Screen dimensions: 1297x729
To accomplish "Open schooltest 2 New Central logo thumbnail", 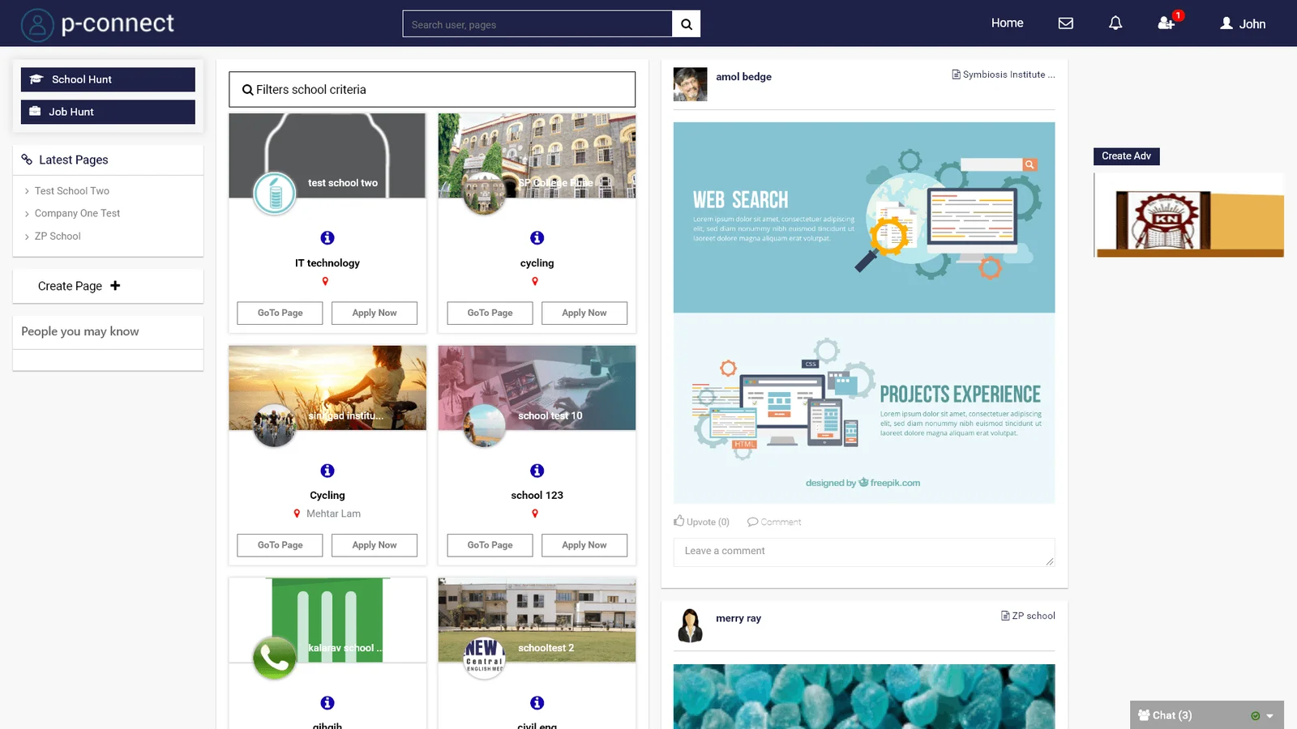I will [x=484, y=659].
